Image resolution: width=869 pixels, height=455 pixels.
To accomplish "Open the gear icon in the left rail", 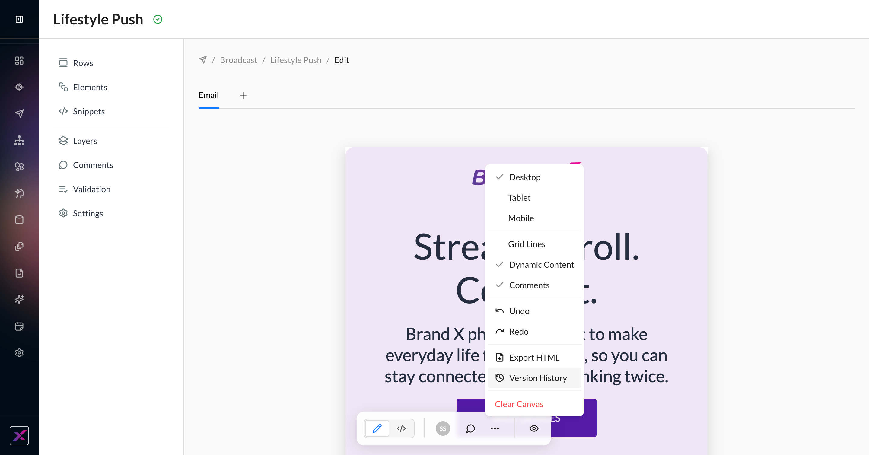I will [x=19, y=353].
